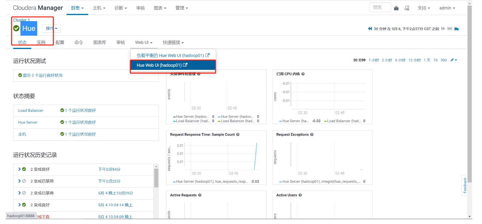Image resolution: width=482 pixels, height=224 pixels.
Task: Open the 诊断 menu
Action: 121,8
